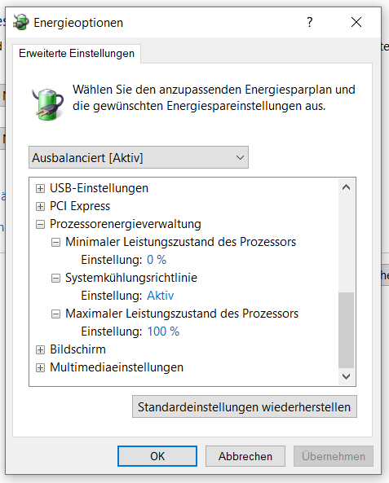
Task: Click Standardeinstellungen wiederherstellen button
Action: [x=245, y=406]
